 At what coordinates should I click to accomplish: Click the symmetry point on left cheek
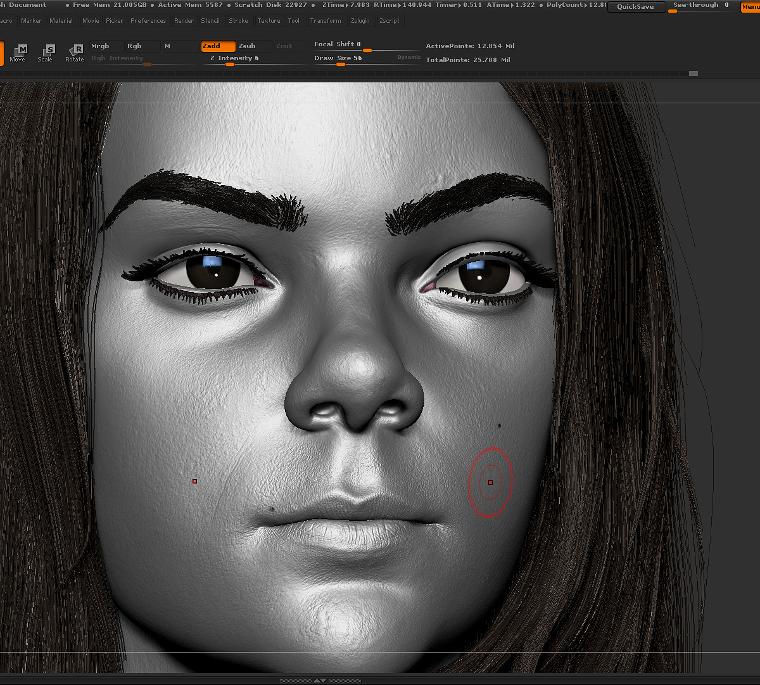194,481
